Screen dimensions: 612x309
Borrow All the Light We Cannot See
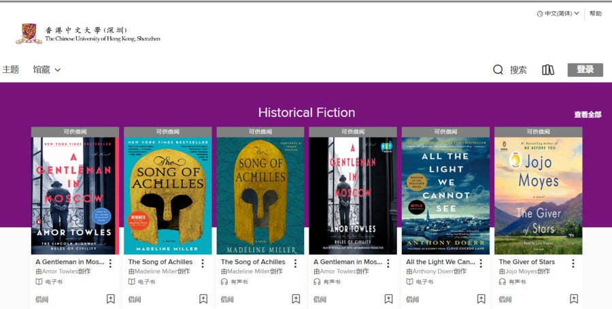[x=413, y=299]
